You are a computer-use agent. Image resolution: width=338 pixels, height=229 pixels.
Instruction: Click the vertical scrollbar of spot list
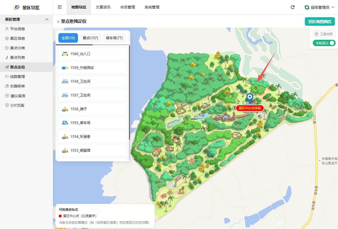pyautogui.click(x=129, y=93)
